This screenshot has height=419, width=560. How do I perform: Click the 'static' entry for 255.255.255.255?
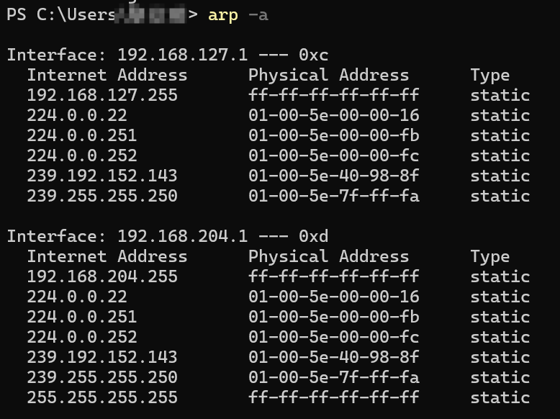pyautogui.click(x=500, y=397)
